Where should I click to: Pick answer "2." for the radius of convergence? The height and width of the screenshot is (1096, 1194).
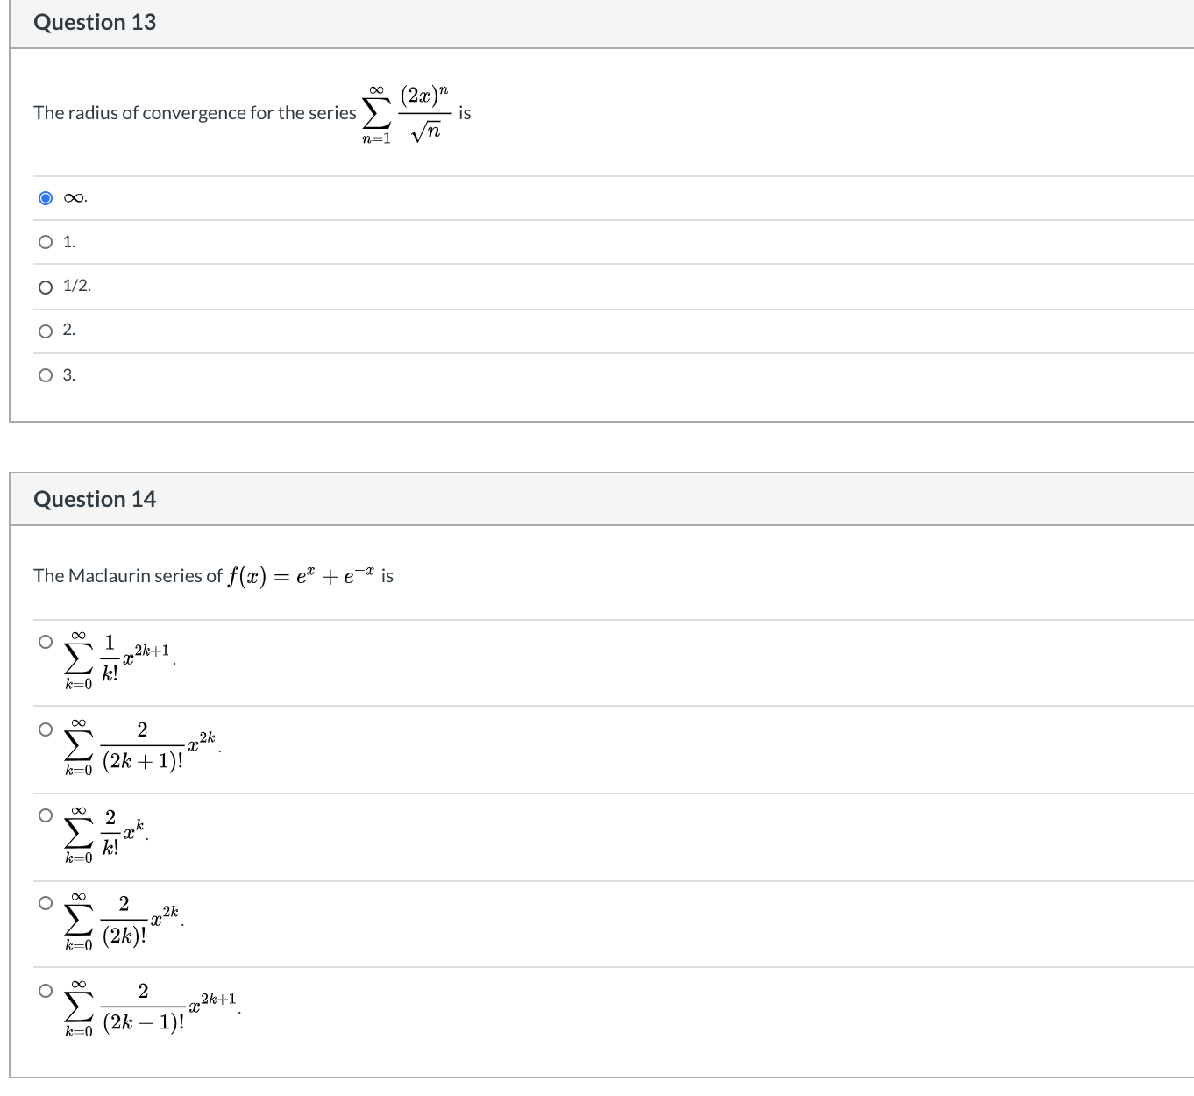coord(46,331)
